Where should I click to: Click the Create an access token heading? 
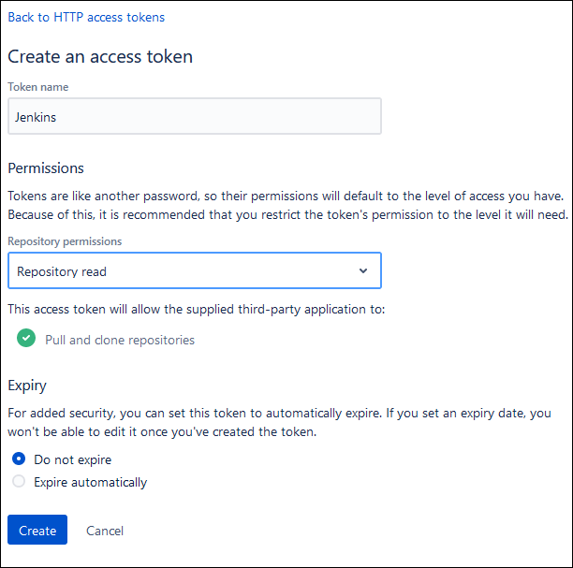[x=100, y=57]
